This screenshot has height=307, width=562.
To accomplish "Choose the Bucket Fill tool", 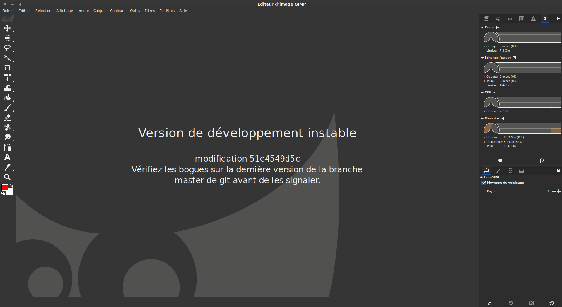I will 7,98.
